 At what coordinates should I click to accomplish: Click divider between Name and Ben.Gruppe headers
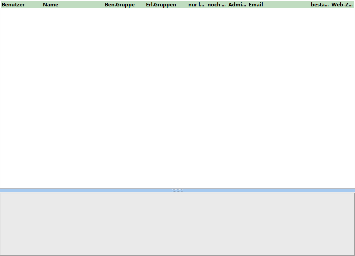104,5
